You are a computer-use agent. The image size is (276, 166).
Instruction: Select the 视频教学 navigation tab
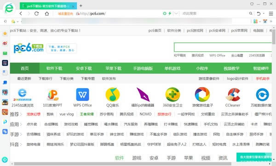pos(231,68)
